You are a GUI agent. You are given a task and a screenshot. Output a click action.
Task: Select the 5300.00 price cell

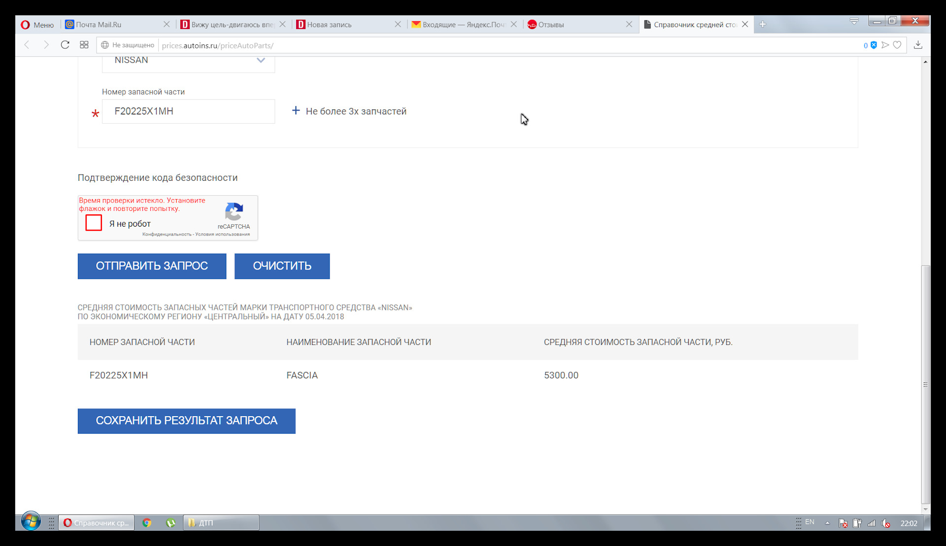point(561,375)
